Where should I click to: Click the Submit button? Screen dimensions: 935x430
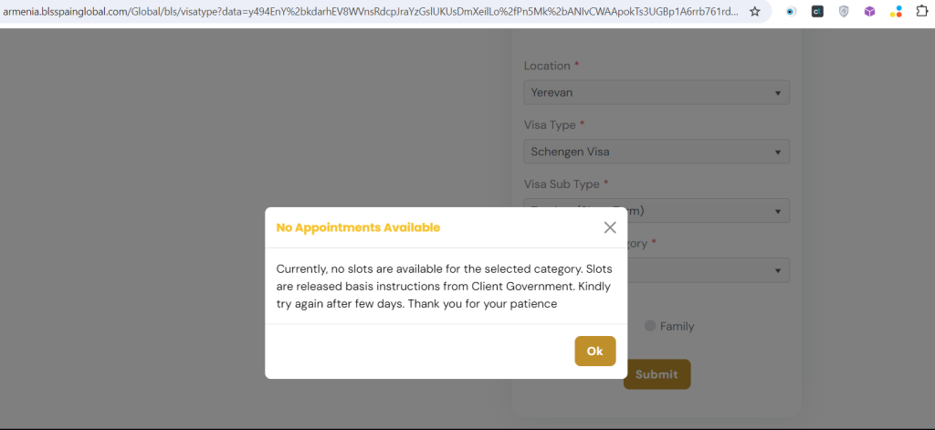click(657, 374)
